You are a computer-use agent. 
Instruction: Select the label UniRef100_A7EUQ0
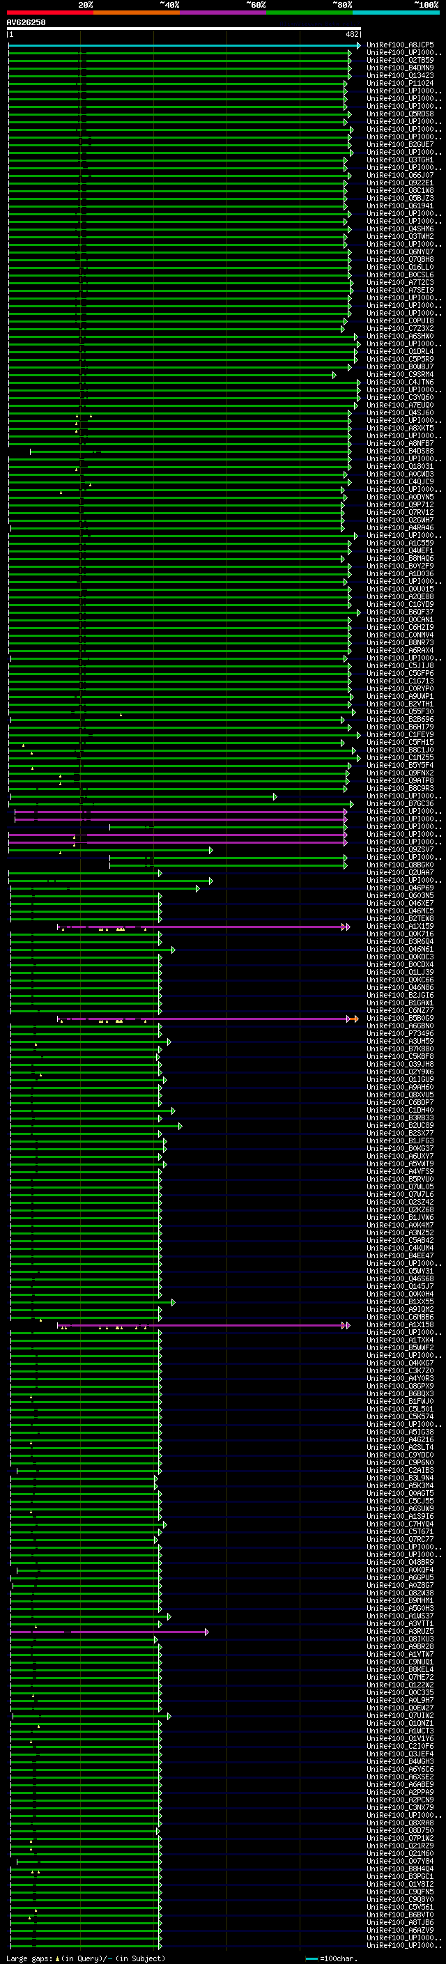coord(400,405)
